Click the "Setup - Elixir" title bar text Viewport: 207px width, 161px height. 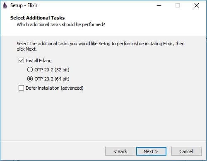coord(24,5)
